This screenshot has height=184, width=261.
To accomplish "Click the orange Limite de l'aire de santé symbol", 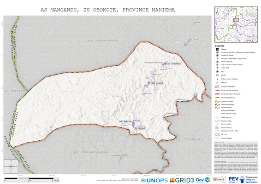I will 217,90.
